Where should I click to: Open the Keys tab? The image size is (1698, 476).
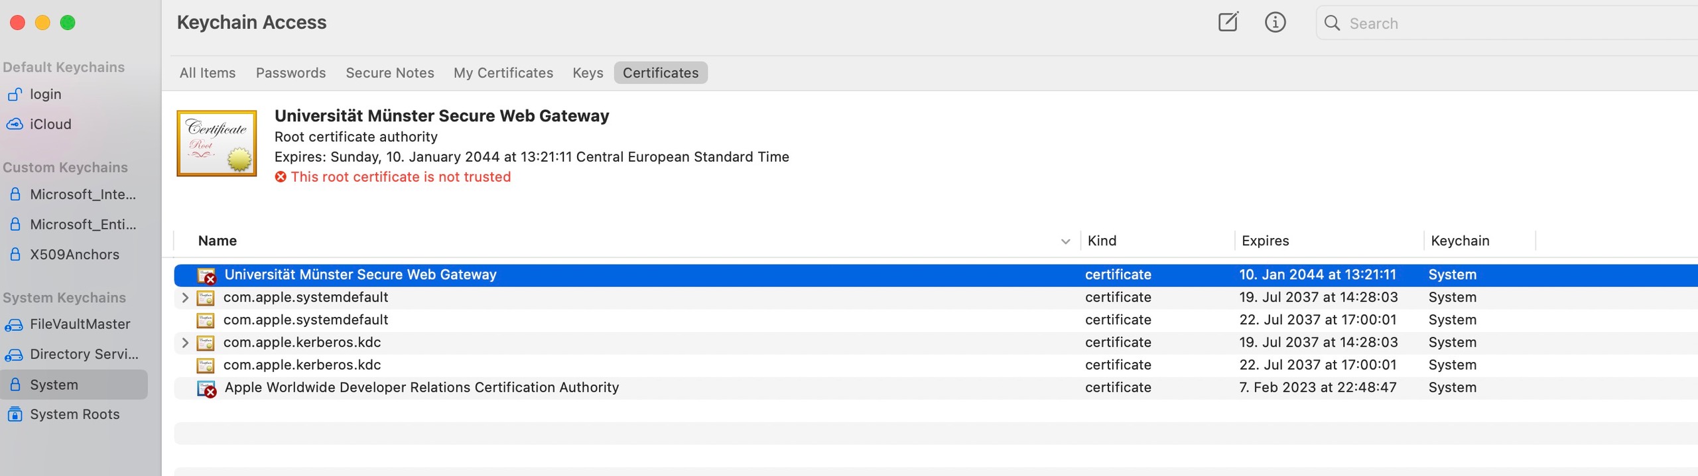coord(588,73)
